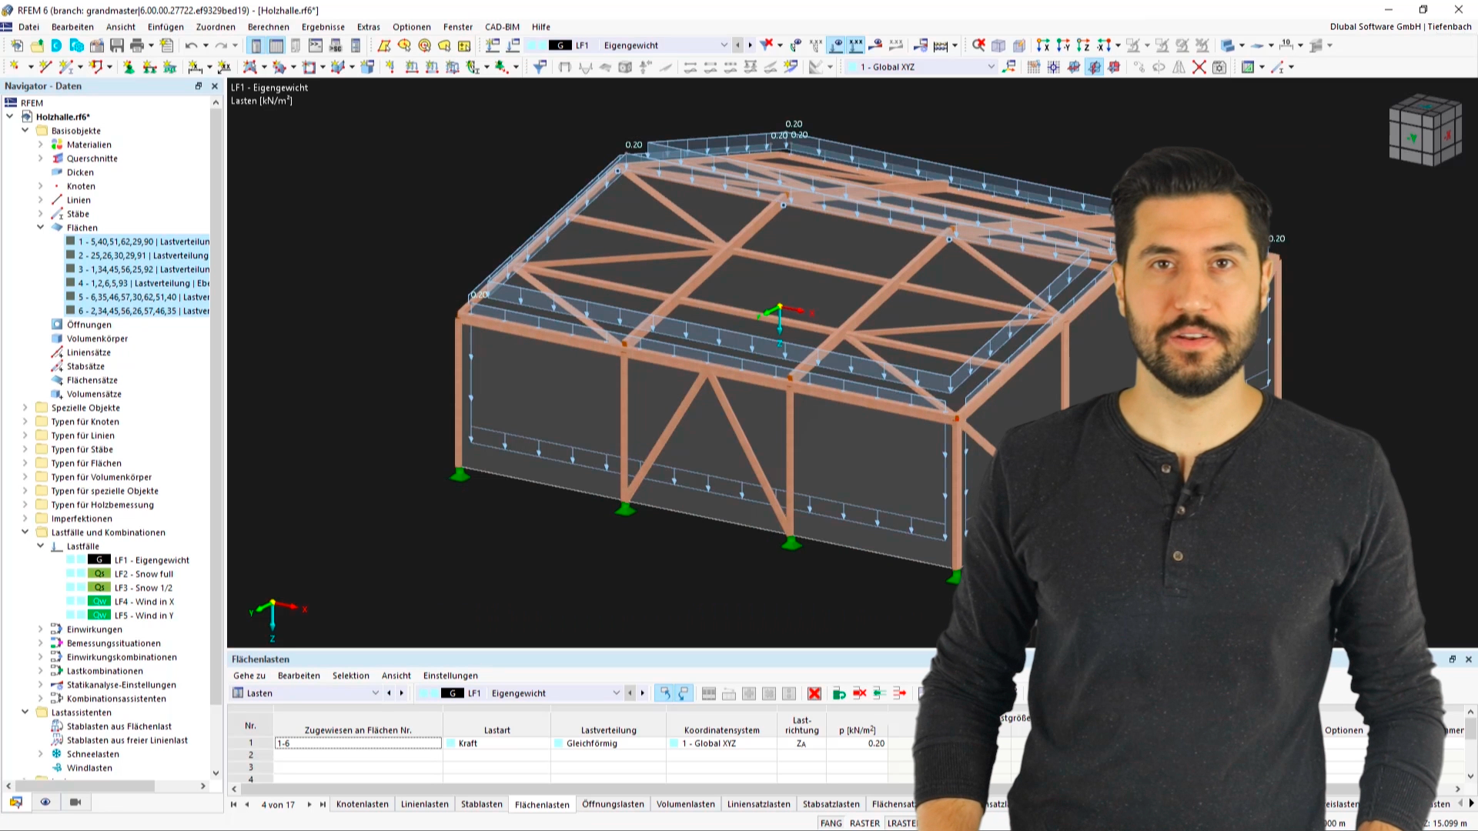Click the Flächenlasten tab in results panel
Viewport: 1478px width, 831px height.
click(x=543, y=803)
